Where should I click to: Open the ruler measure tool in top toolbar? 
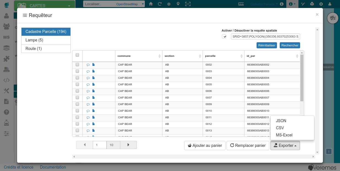tap(241, 4)
